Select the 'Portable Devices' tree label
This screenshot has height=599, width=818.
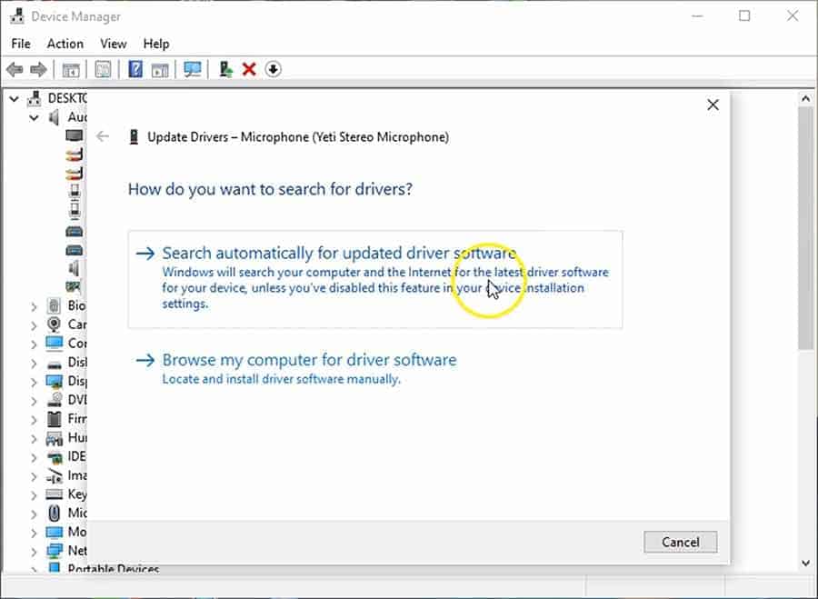(x=114, y=568)
